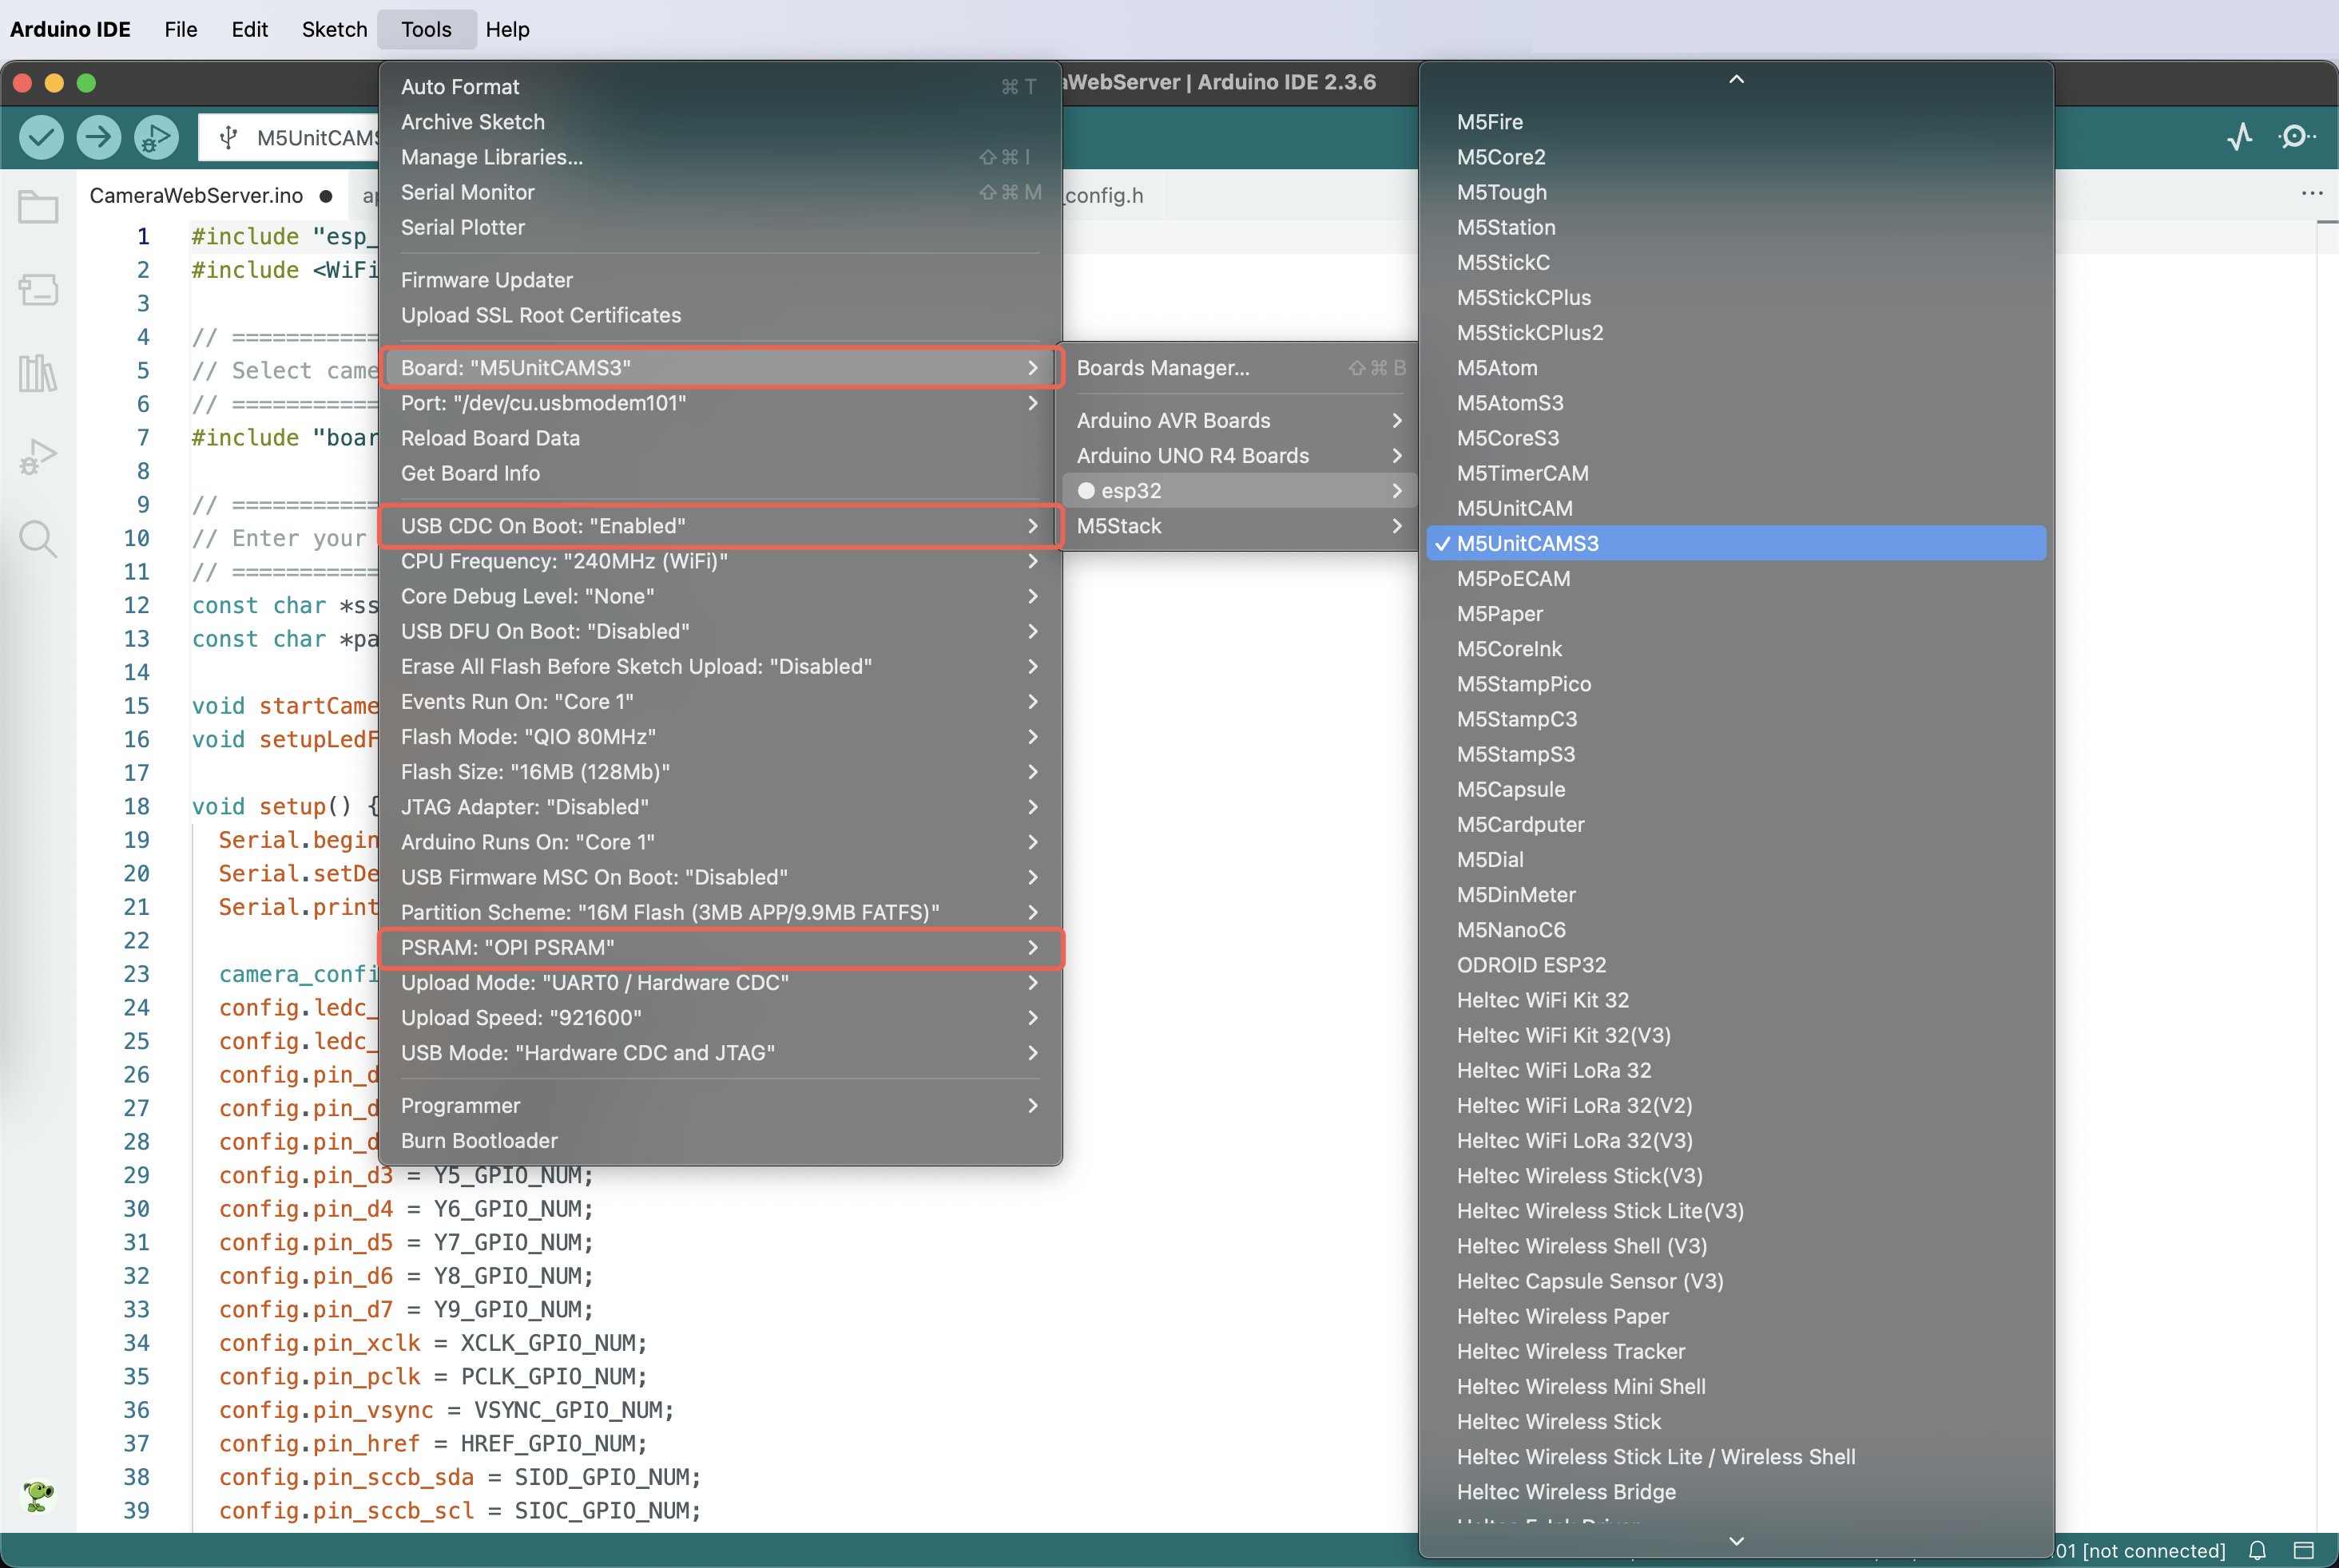Select the Heltec Wireless Tracker board
Viewport: 2339px width, 1568px height.
point(1736,1352)
